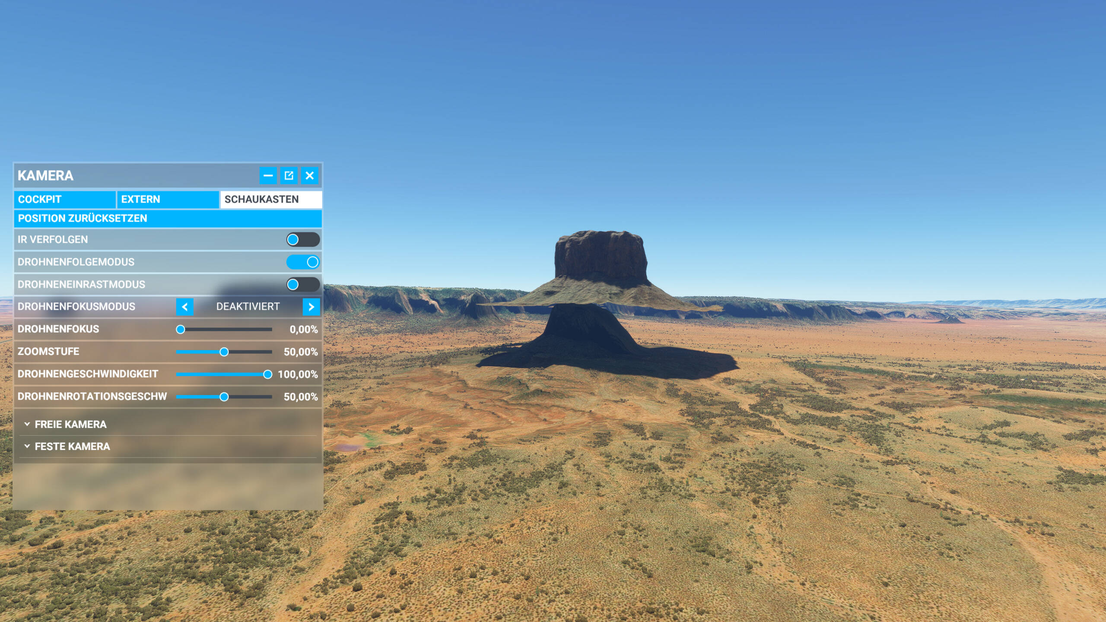Switch to the Cockpit tab
This screenshot has width=1106, height=622.
(65, 199)
